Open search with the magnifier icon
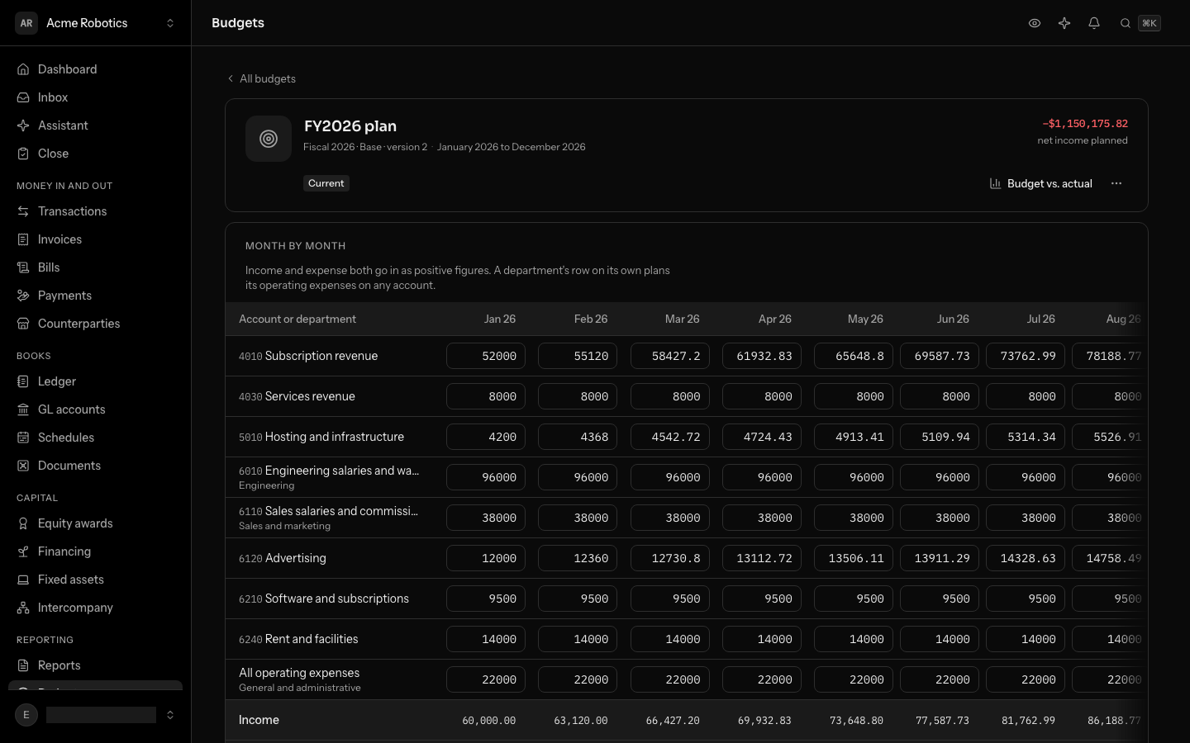1190x743 pixels. tap(1126, 23)
